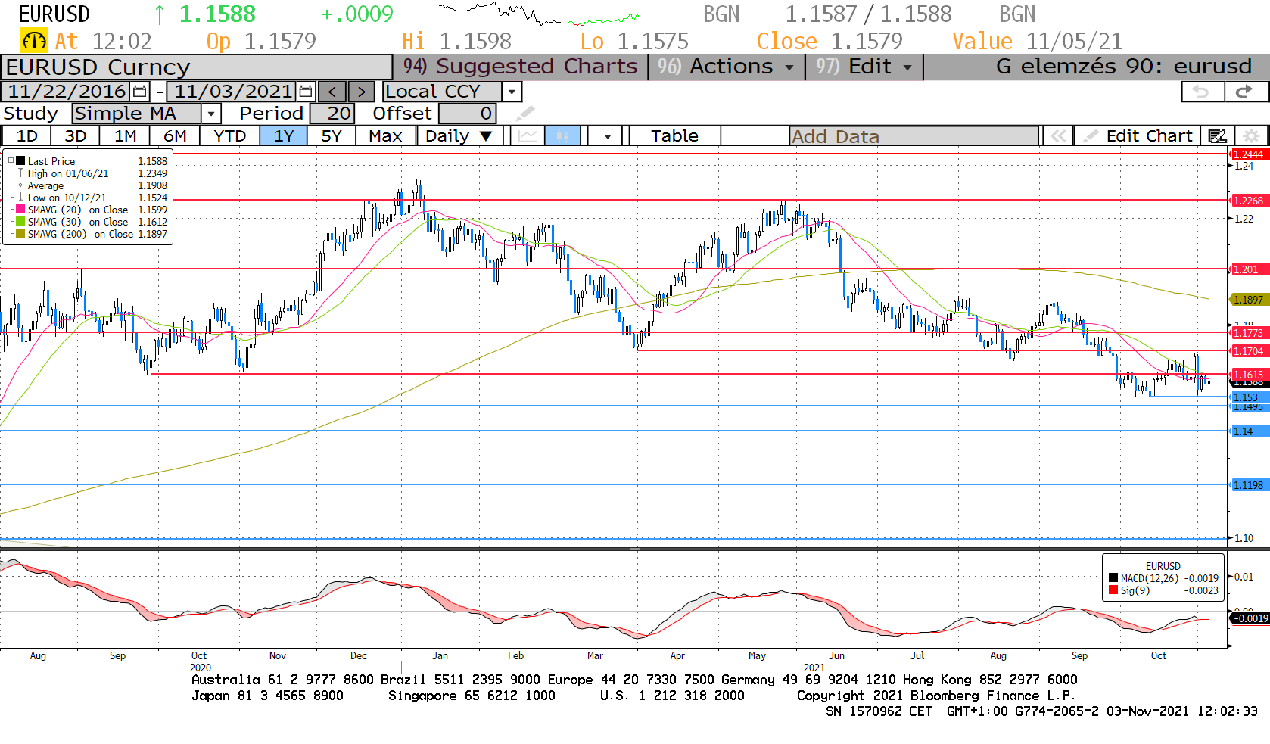Open the chart annotations panel icon
Screen dimensions: 1270x744
(1217, 136)
